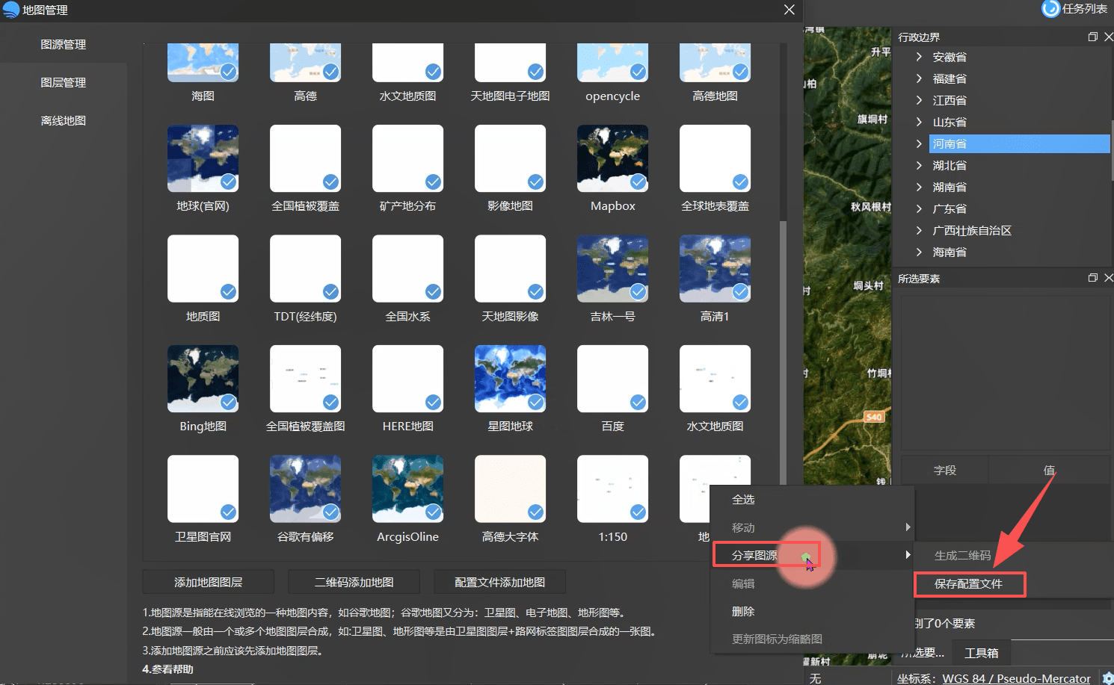Choose the 天地图影像 source thumbnail

point(510,269)
